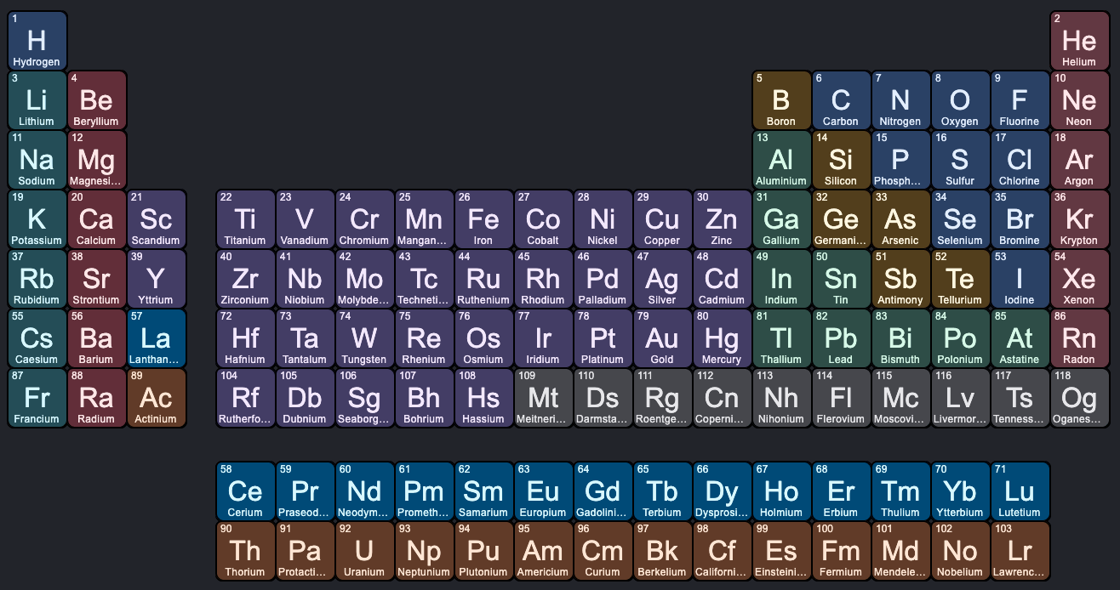Select the Hassium tile
This screenshot has width=1120, height=590.
click(x=483, y=398)
